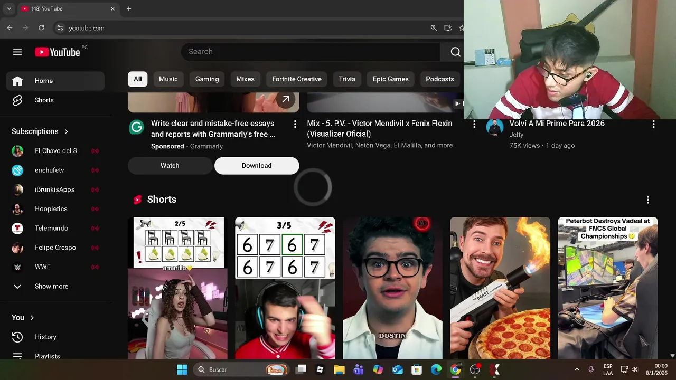The height and width of the screenshot is (380, 676).
Task: Open History in the sidebar
Action: click(x=55, y=337)
